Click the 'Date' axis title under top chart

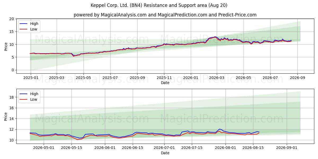[165, 83]
